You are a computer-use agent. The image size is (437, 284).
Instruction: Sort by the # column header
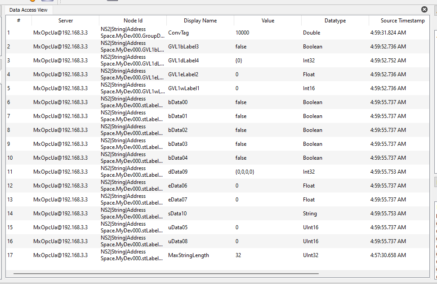(19, 20)
